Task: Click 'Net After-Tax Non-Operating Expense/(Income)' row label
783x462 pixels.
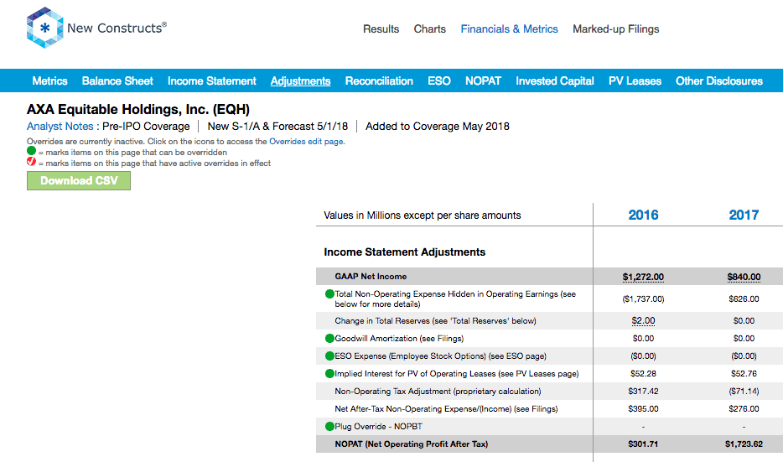Action: [x=446, y=409]
